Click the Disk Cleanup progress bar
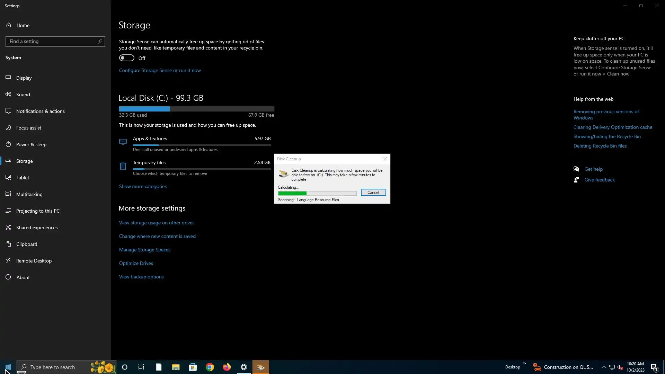This screenshot has height=374, width=665. [317, 193]
